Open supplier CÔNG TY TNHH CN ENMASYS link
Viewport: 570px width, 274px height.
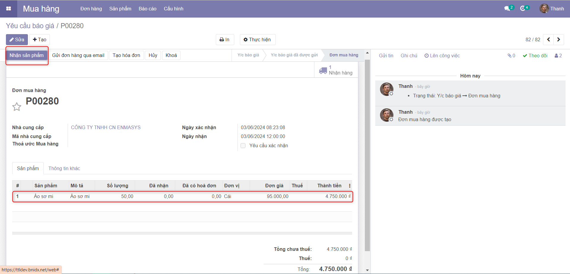(106, 127)
